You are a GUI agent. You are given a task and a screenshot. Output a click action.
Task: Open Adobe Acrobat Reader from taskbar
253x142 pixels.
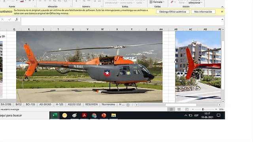[84, 115]
